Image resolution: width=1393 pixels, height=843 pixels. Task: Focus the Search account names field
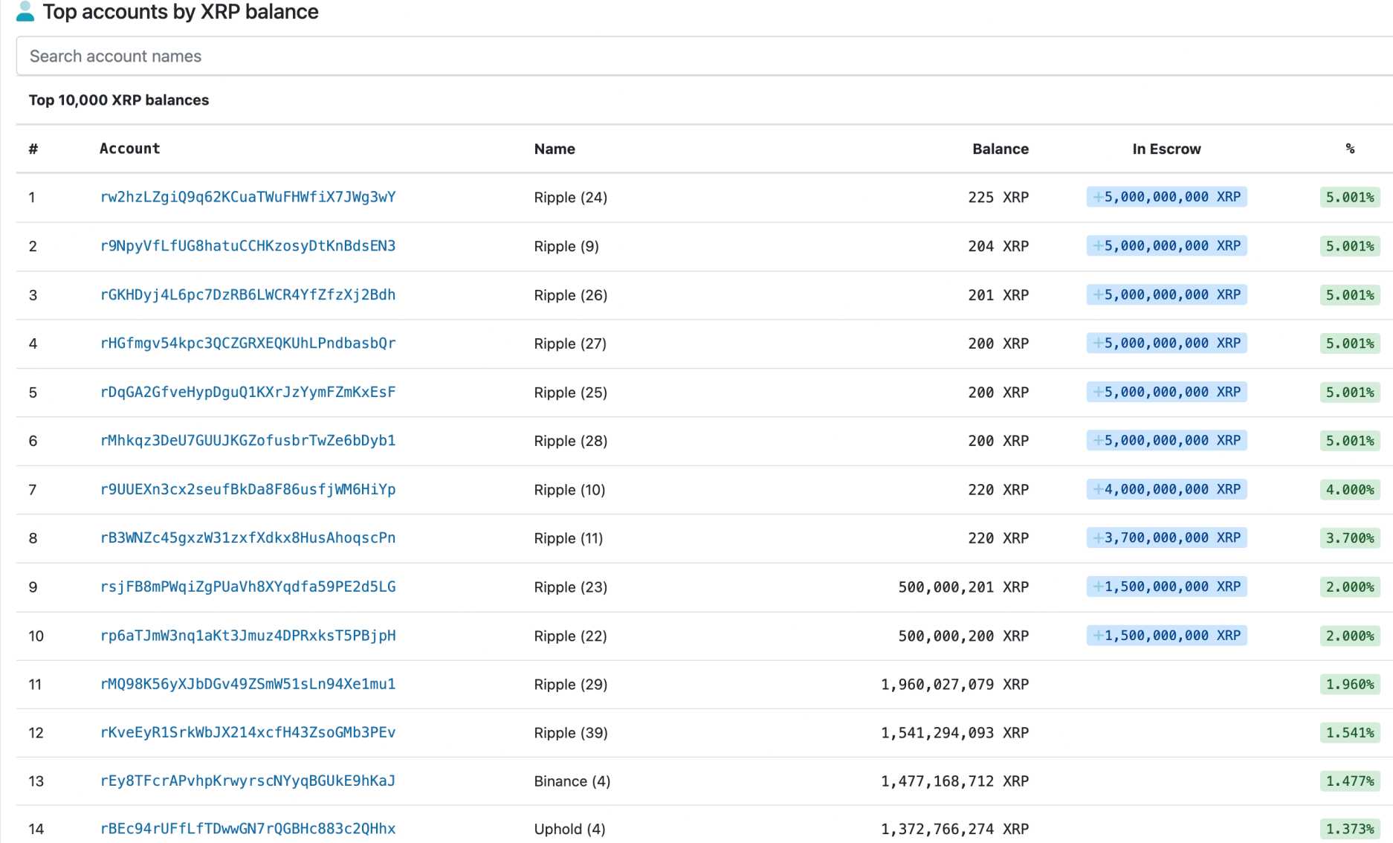[705, 56]
